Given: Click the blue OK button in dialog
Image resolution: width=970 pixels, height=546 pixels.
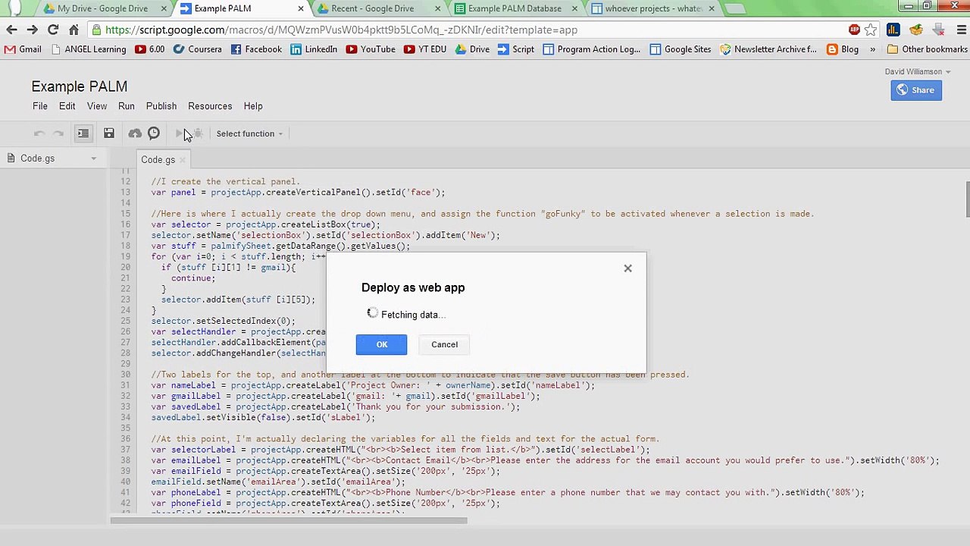Looking at the screenshot, I should click(381, 344).
